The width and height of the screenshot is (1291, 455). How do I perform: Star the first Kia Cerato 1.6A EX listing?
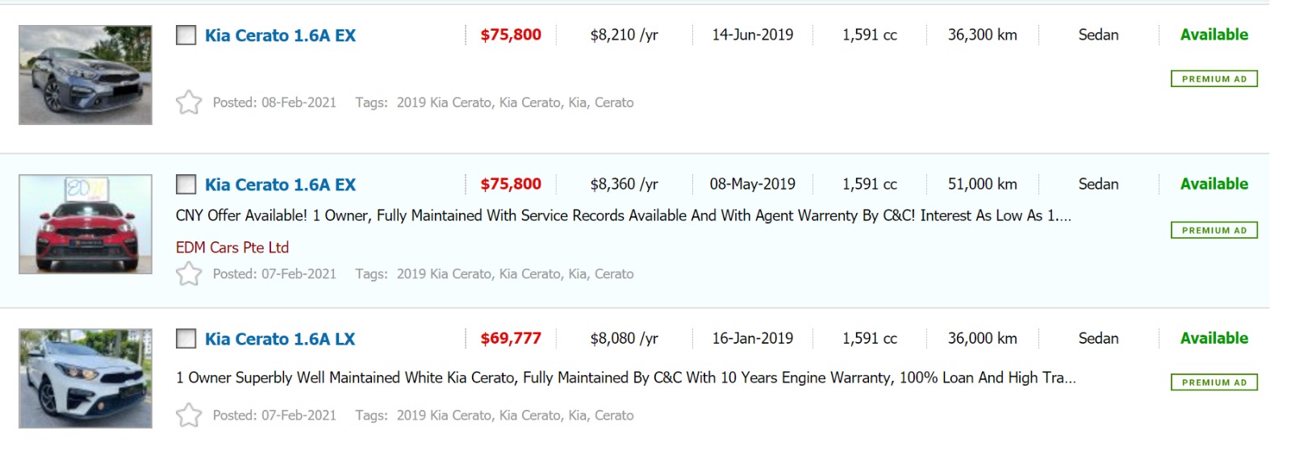tap(189, 102)
